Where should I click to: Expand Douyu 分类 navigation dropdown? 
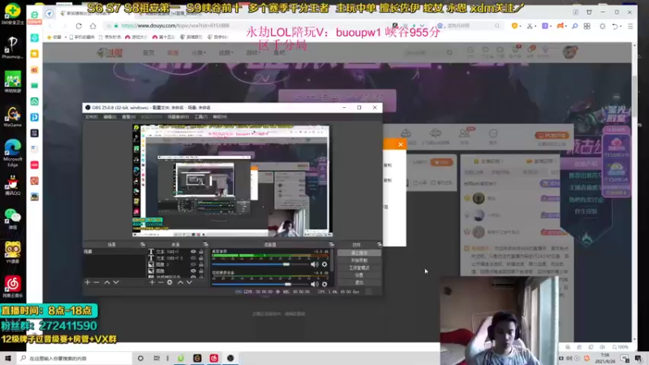199,53
